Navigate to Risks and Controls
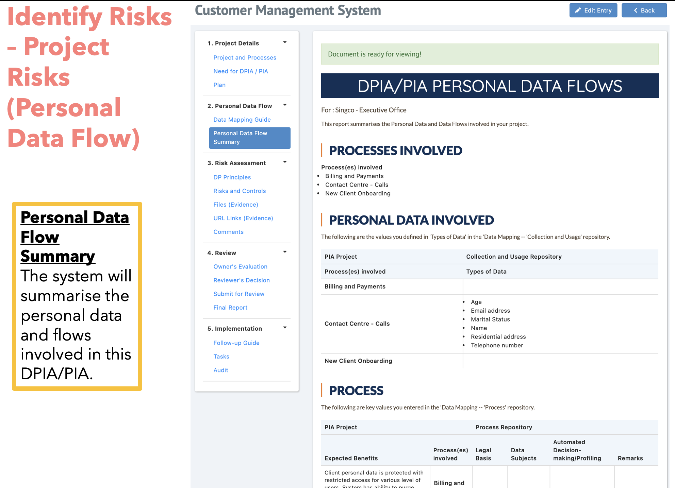Image resolution: width=675 pixels, height=488 pixels. coord(240,191)
